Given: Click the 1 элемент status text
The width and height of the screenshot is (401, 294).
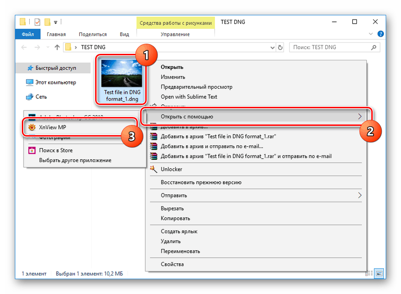Looking at the screenshot, I should pos(34,274).
